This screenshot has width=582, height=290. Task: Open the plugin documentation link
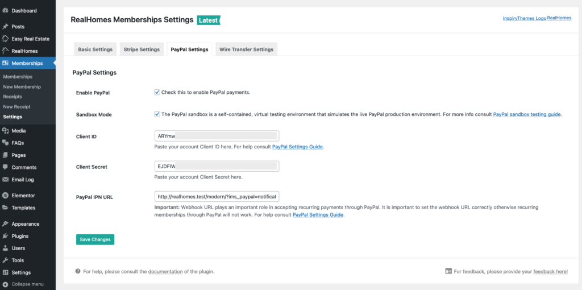[x=165, y=271]
